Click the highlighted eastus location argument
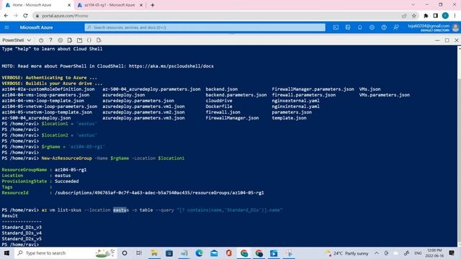 tap(121, 210)
